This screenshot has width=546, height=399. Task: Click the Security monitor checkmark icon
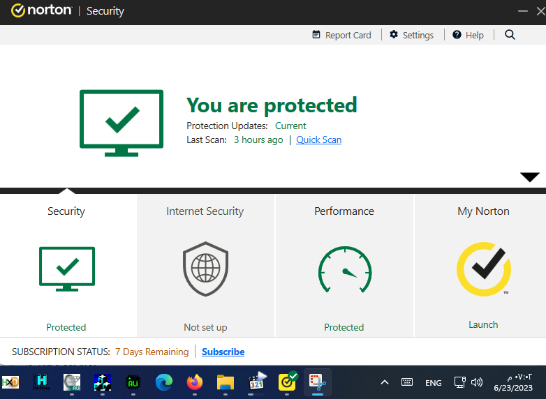pyautogui.click(x=67, y=269)
